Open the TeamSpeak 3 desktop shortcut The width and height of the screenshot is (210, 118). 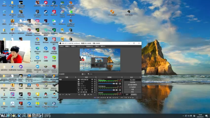click(x=54, y=105)
